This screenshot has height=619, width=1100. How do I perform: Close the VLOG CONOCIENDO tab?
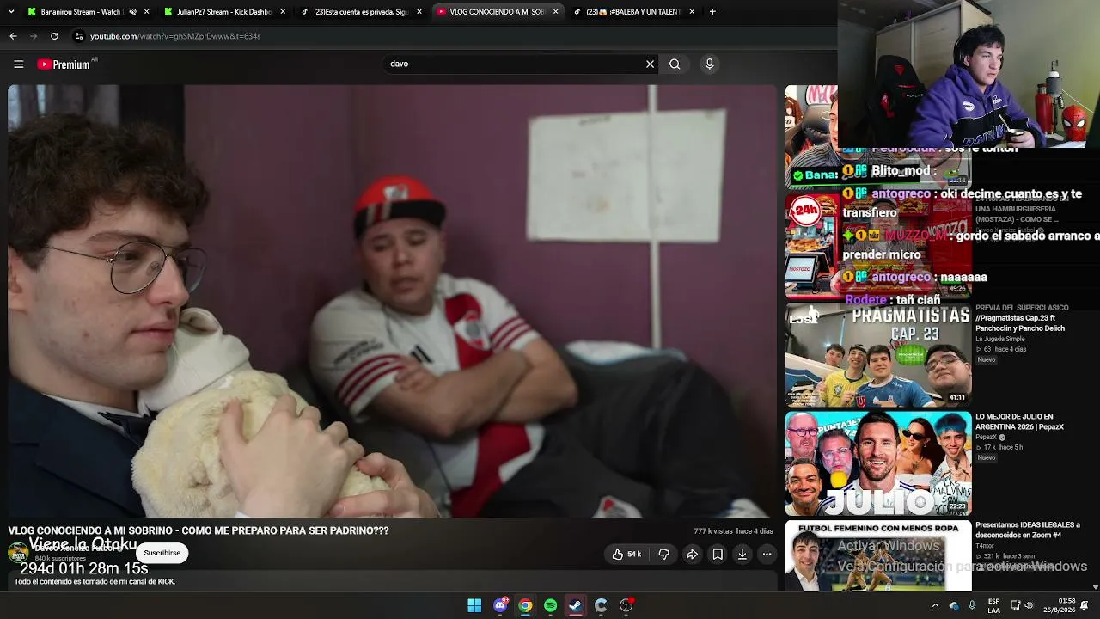pyautogui.click(x=556, y=12)
